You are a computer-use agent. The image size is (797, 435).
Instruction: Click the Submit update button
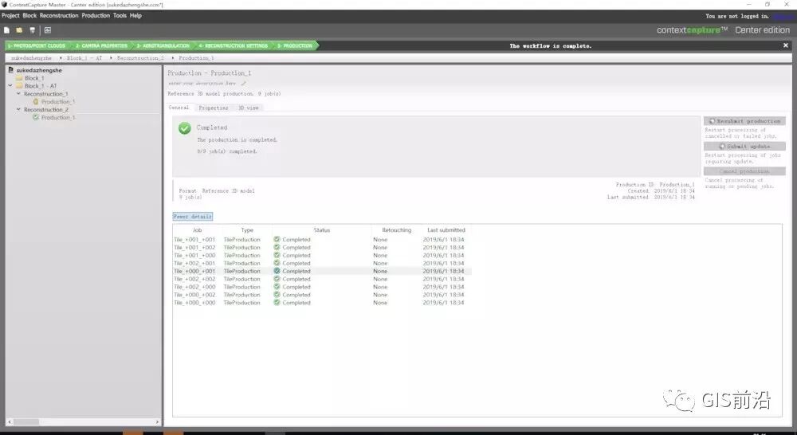click(x=744, y=147)
